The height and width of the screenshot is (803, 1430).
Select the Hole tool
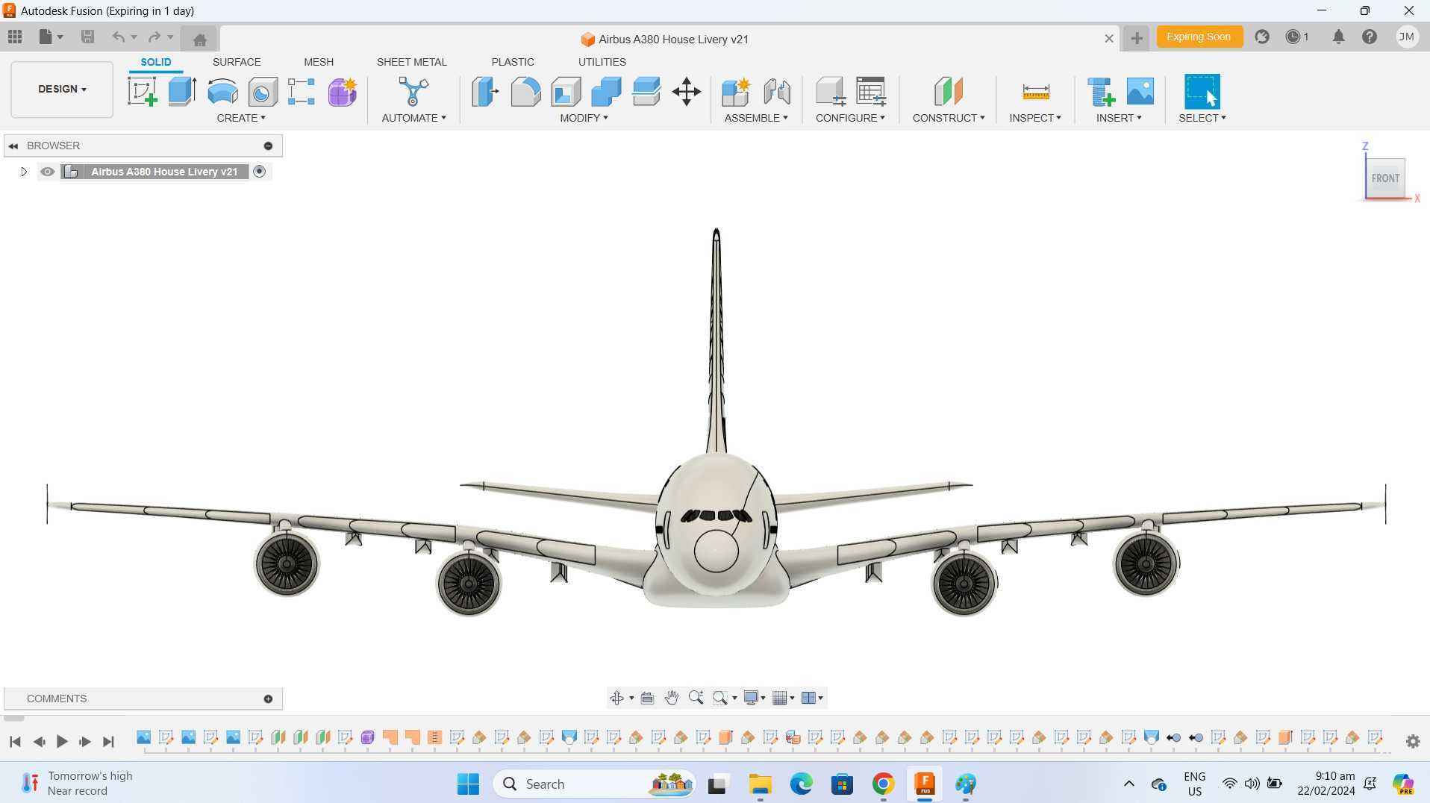coord(263,92)
